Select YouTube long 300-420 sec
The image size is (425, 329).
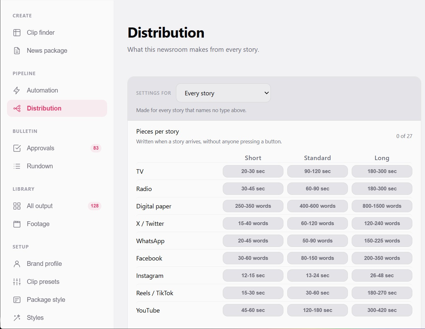coord(382,310)
